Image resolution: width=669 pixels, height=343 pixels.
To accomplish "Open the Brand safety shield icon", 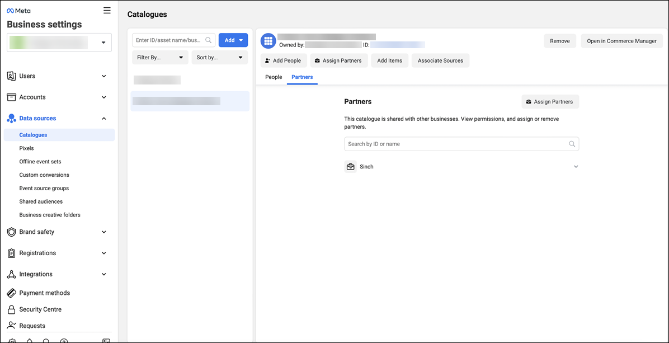I will click(x=12, y=232).
